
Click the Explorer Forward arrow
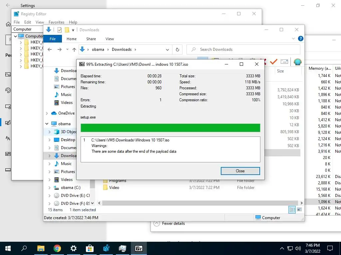59,49
